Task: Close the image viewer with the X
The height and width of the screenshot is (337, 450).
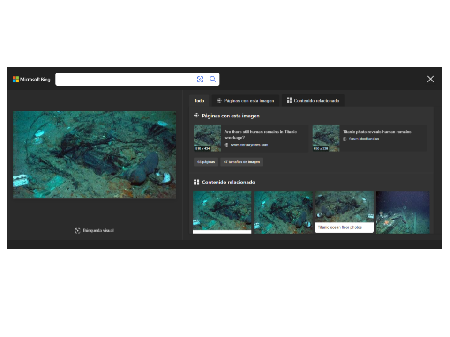Action: 430,79
